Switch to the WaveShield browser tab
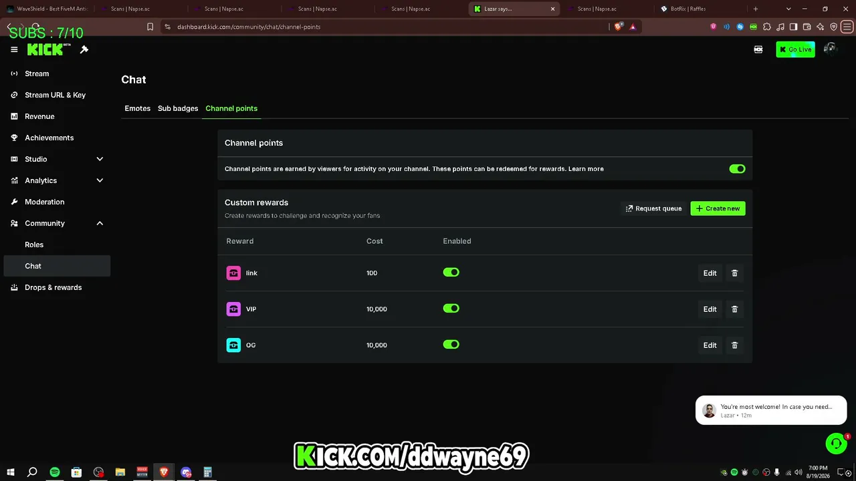 pos(48,9)
